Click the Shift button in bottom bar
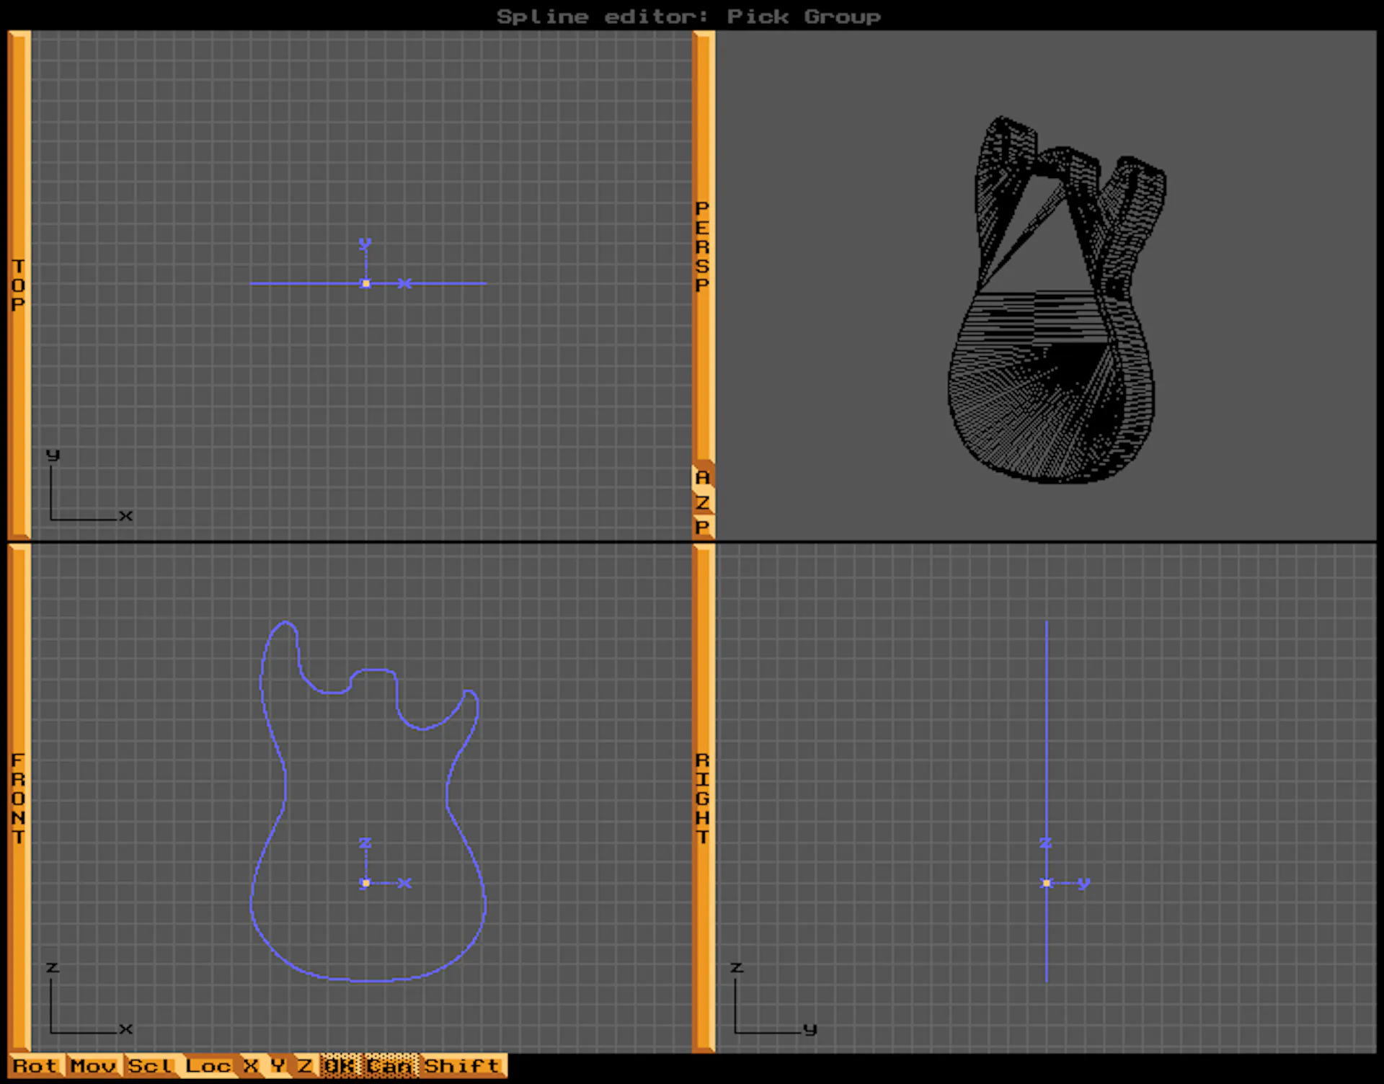Viewport: 1384px width, 1084px height. point(463,1066)
